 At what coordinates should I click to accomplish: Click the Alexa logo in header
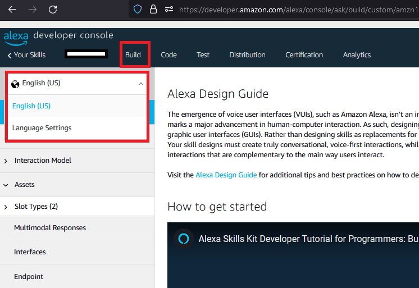(16, 37)
